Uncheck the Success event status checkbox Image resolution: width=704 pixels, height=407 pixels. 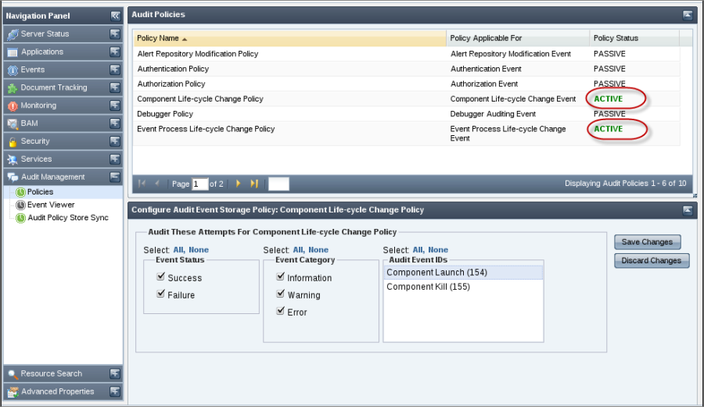pyautogui.click(x=160, y=277)
